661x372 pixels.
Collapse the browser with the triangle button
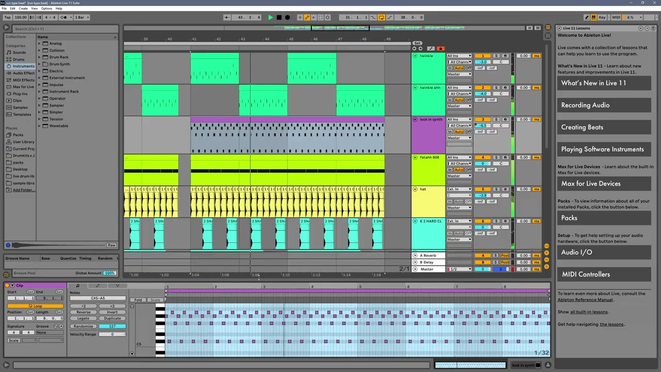point(6,28)
